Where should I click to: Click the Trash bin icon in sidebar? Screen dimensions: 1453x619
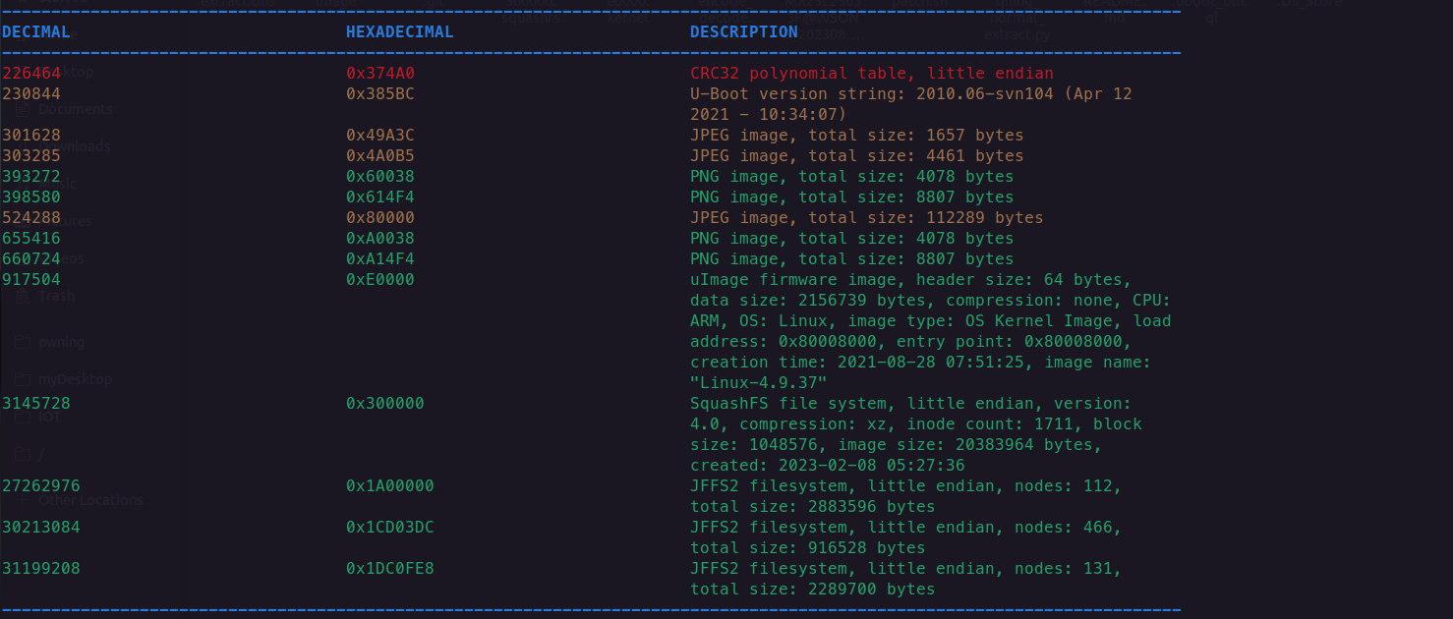22,296
